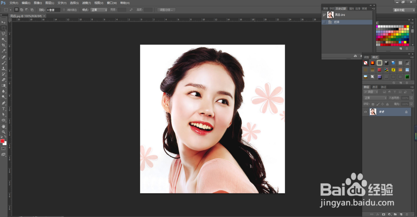Open the 图像(I) menu
This screenshot has width=417, height=217.
(38, 3)
